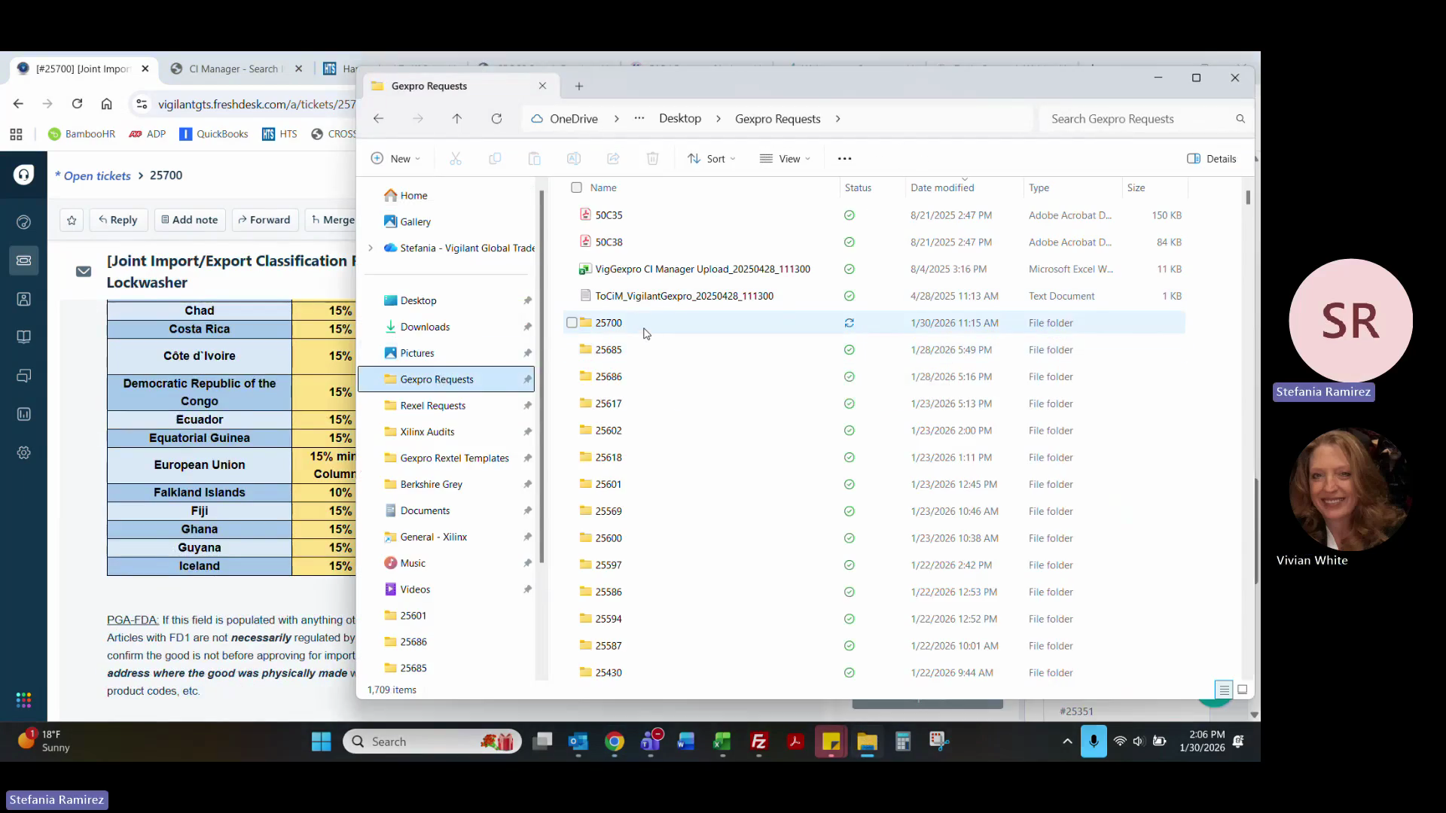Open the View dropdown menu
Image resolution: width=1446 pixels, height=813 pixels.
(785, 159)
